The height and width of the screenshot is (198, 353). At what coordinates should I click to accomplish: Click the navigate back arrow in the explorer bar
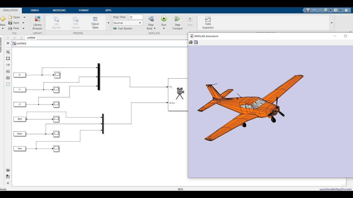coord(8,38)
